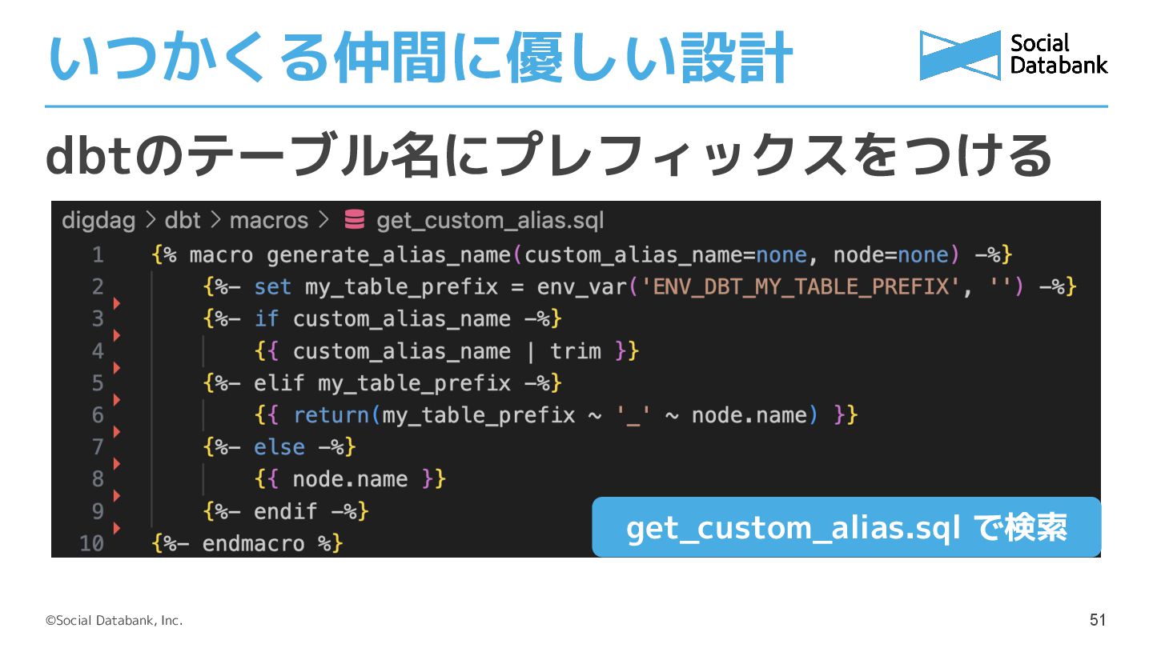This screenshot has width=1153, height=648.
Task: Click the endmacro keyword on line 10
Action: click(x=254, y=544)
